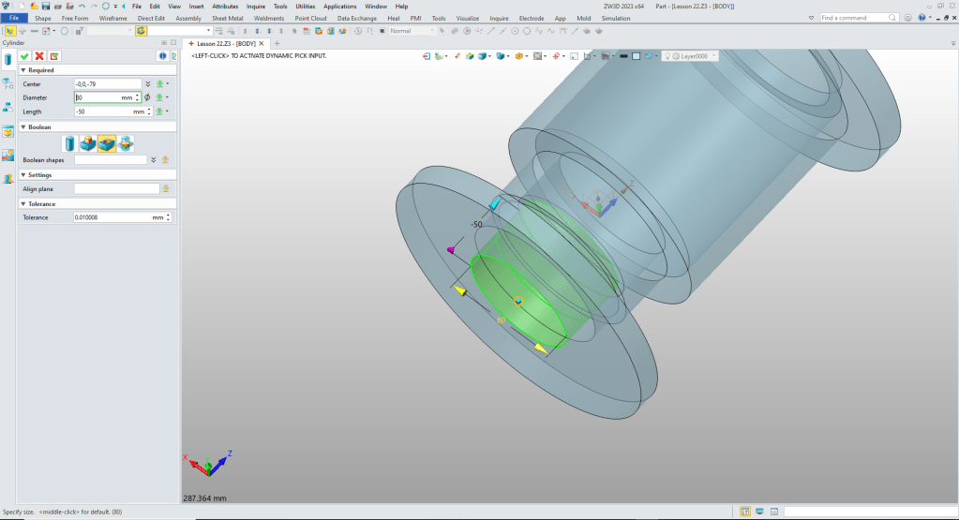
Task: Cancel the command with the red X
Action: pos(39,56)
